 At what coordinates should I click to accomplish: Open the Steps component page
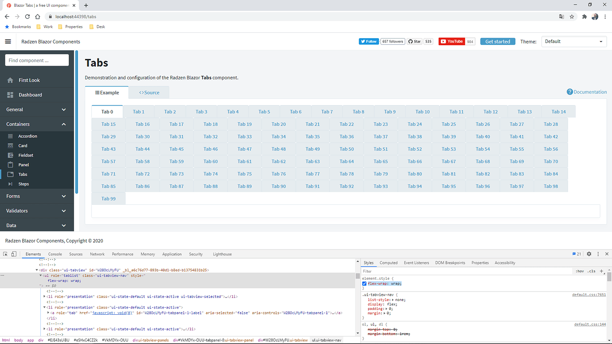[x=25, y=184]
